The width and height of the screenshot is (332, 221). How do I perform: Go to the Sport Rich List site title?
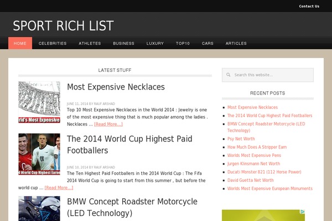63,26
